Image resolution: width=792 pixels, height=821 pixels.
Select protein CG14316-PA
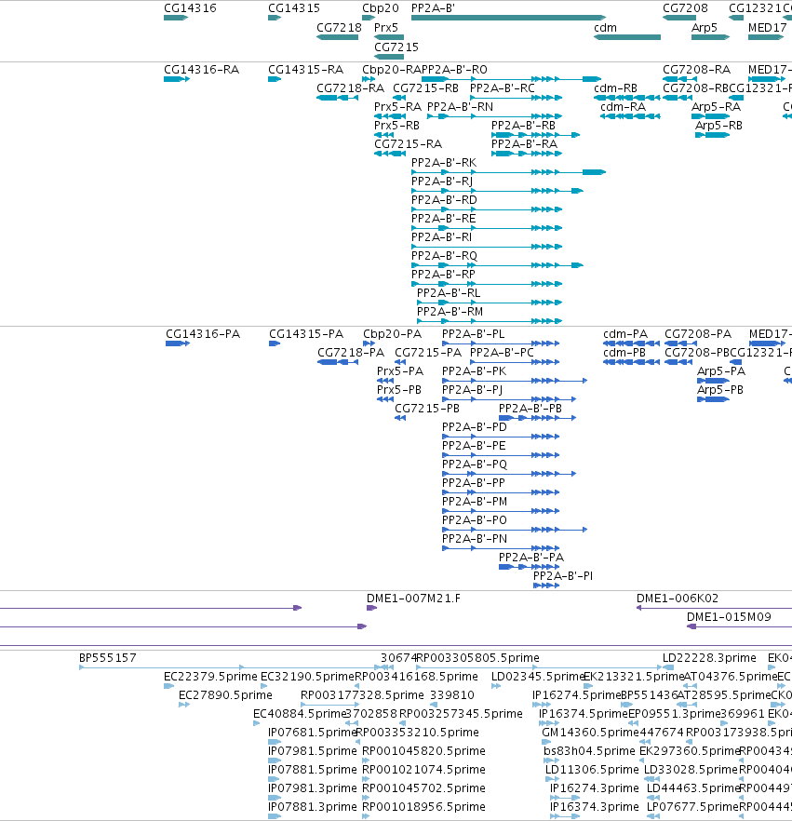click(x=178, y=343)
